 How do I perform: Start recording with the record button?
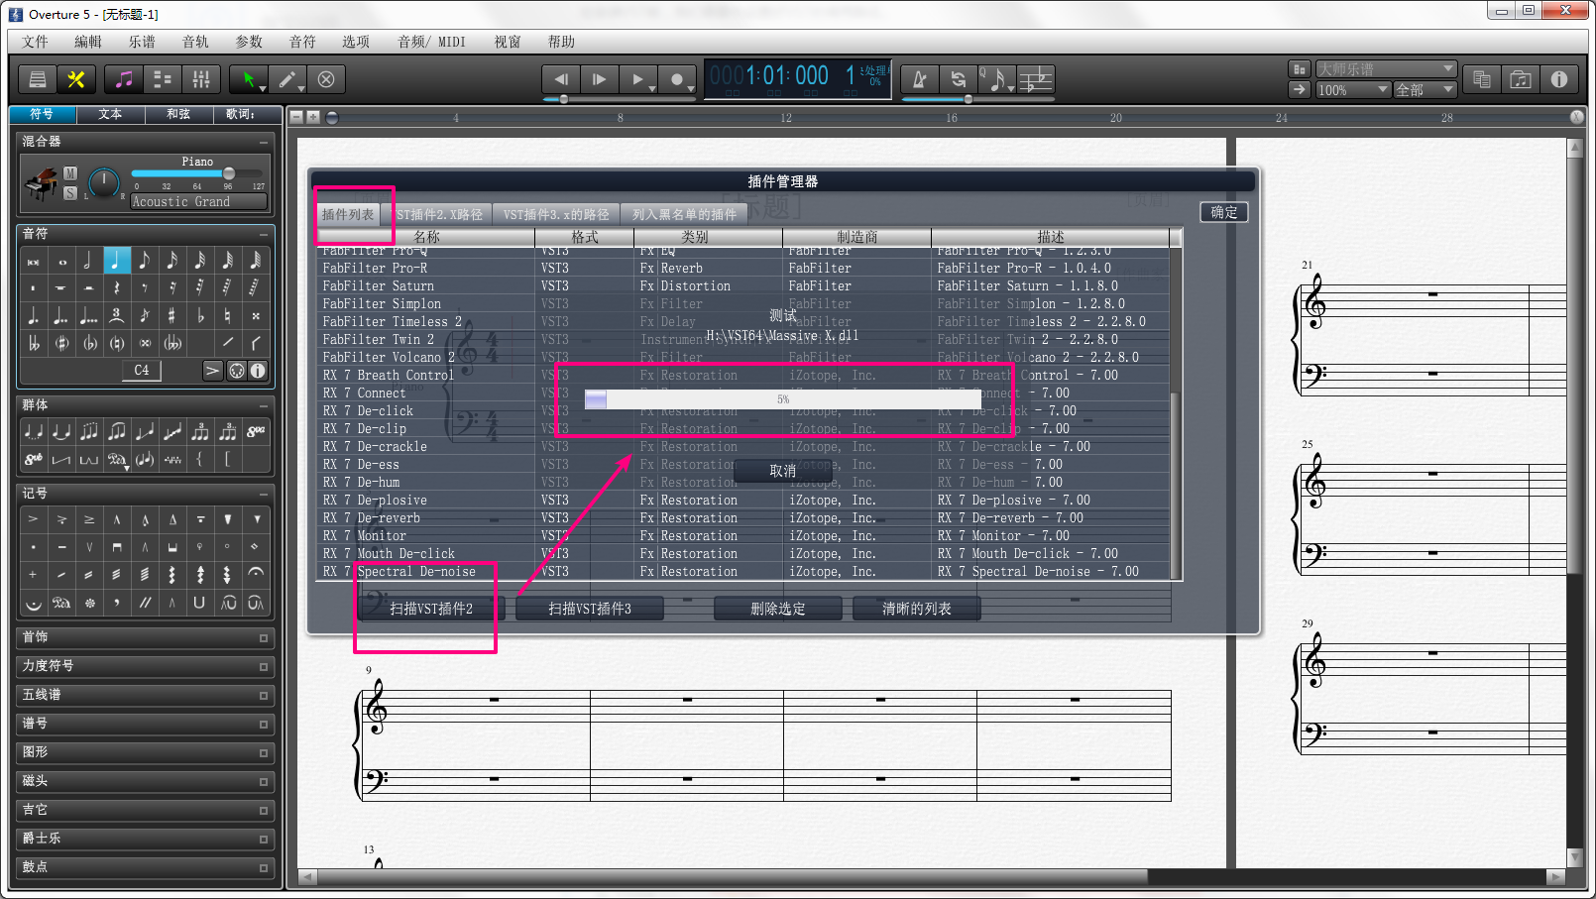[x=677, y=79]
